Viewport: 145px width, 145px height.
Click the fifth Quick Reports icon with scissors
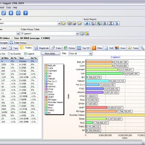click(111, 23)
